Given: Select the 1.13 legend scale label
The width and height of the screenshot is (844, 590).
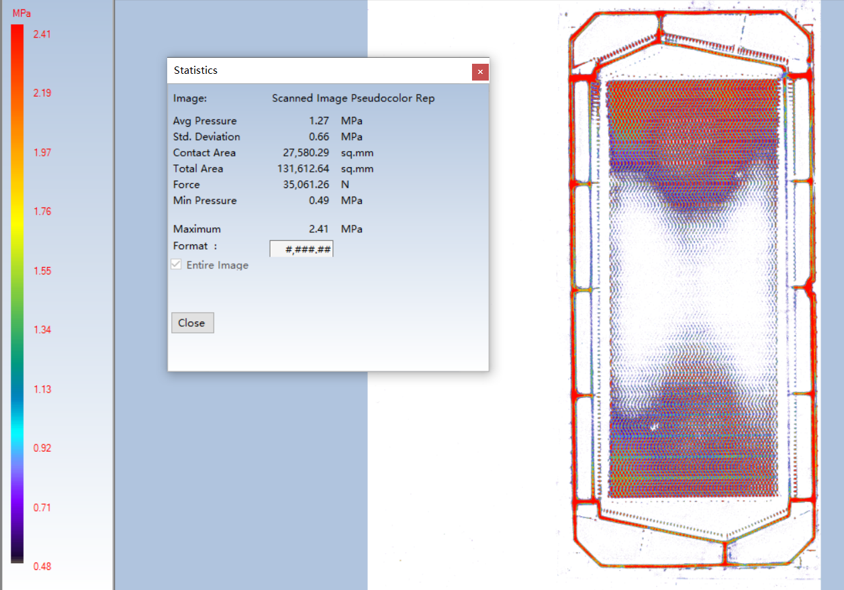Looking at the screenshot, I should point(42,389).
